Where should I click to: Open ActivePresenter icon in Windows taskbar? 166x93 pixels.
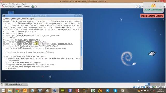coord(100,91)
